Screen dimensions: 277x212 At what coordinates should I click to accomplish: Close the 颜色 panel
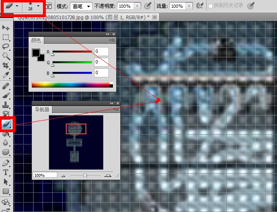point(114,34)
